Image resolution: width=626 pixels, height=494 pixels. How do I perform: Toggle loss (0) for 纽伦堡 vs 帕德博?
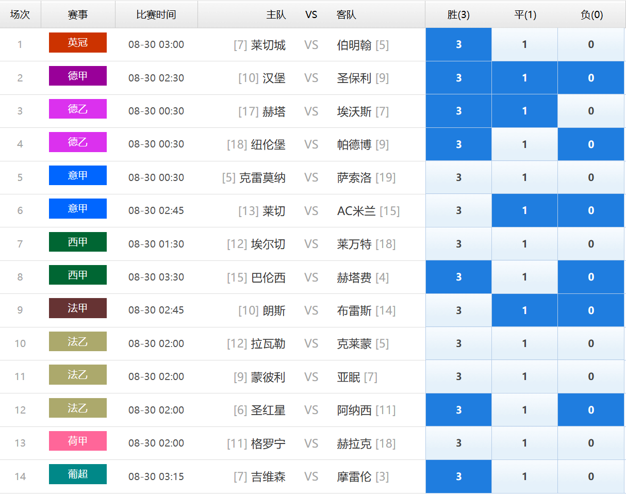tap(591, 144)
